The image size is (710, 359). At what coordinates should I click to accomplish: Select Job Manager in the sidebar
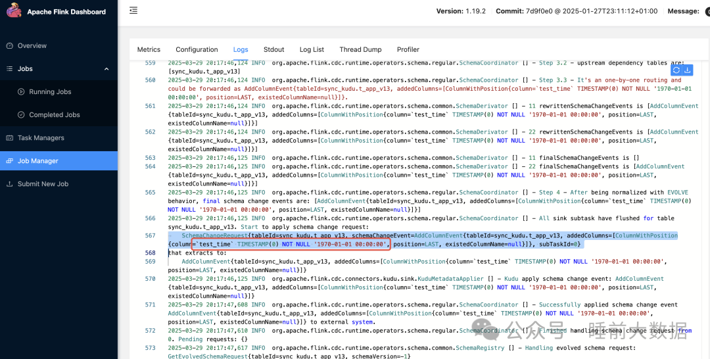pos(59,160)
